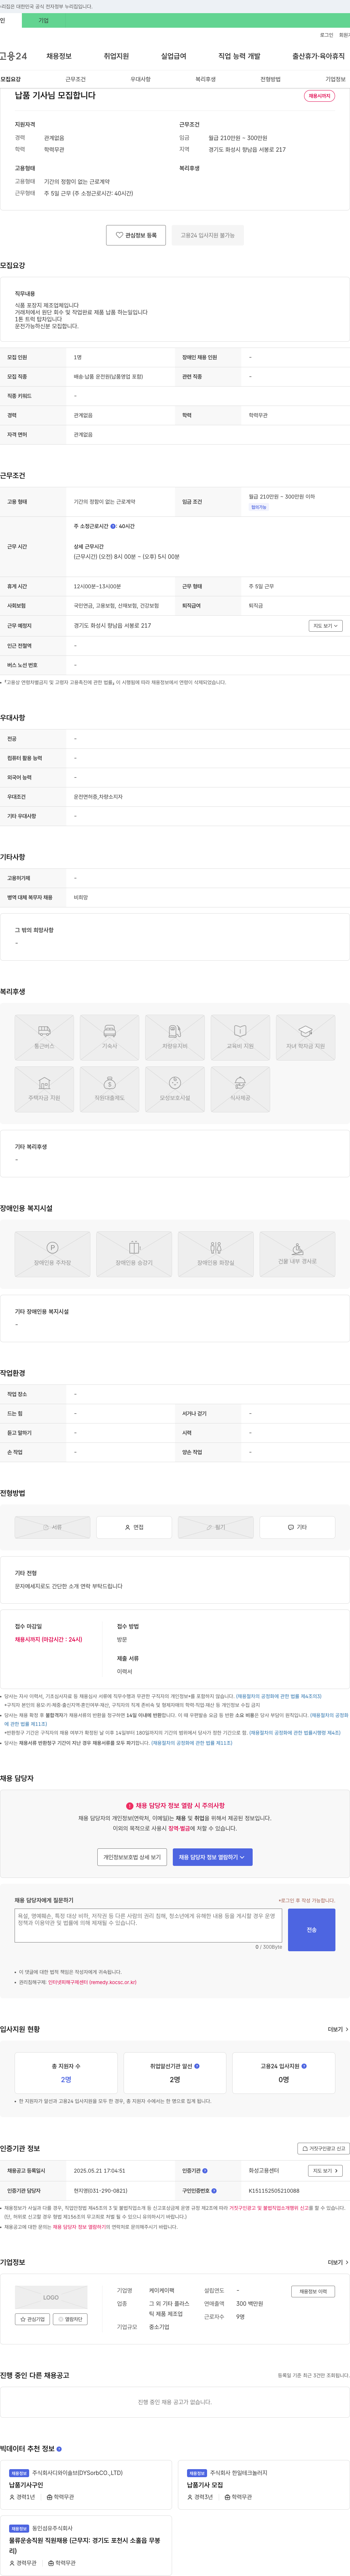Click the 장애인용 주차장 icon
The image size is (350, 2576).
(52, 1254)
